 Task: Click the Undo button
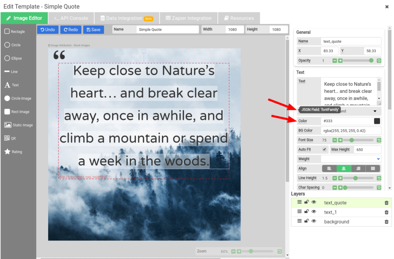pyautogui.click(x=48, y=30)
